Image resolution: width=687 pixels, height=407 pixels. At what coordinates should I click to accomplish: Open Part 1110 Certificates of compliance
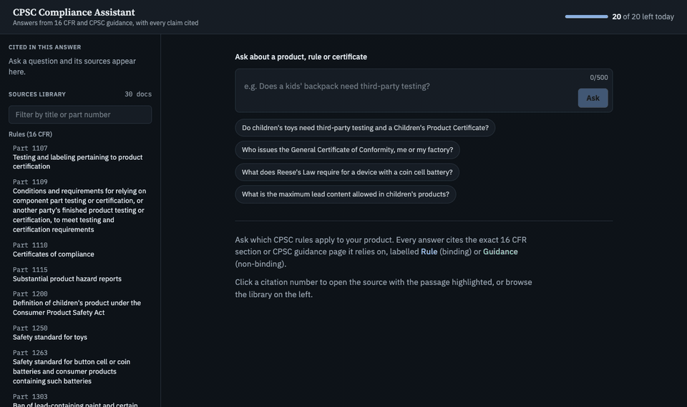tap(80, 250)
